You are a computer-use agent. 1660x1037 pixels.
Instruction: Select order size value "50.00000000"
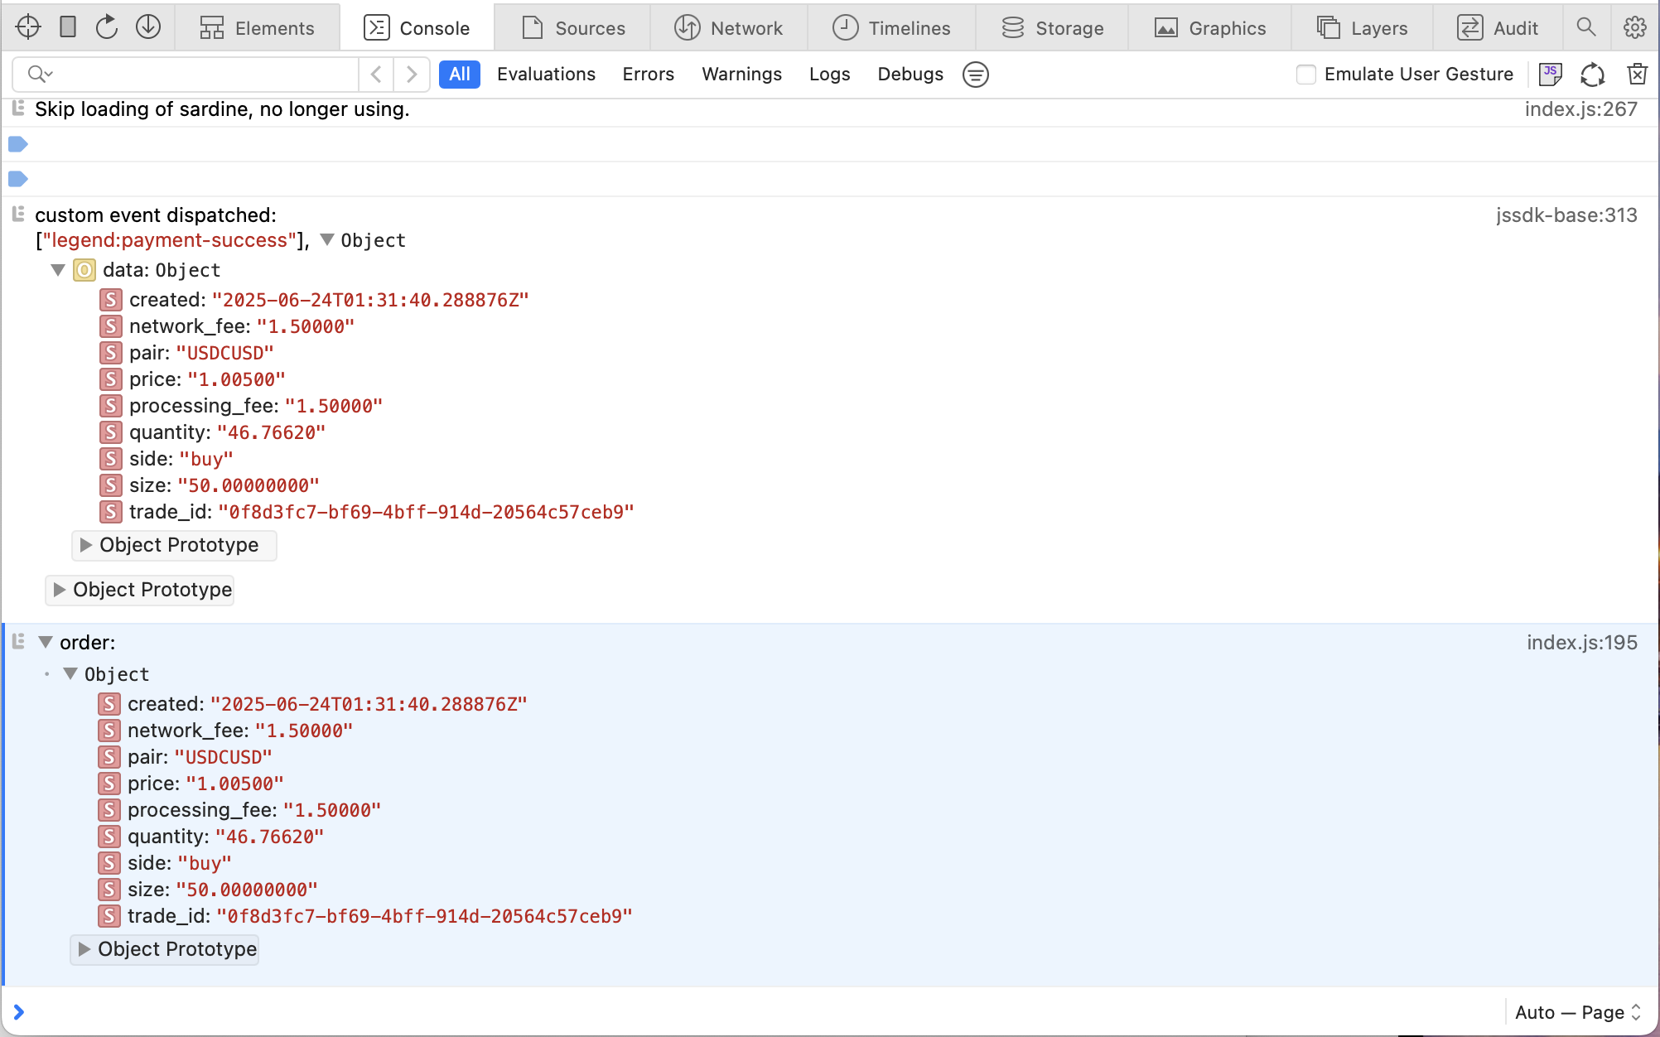click(x=246, y=890)
